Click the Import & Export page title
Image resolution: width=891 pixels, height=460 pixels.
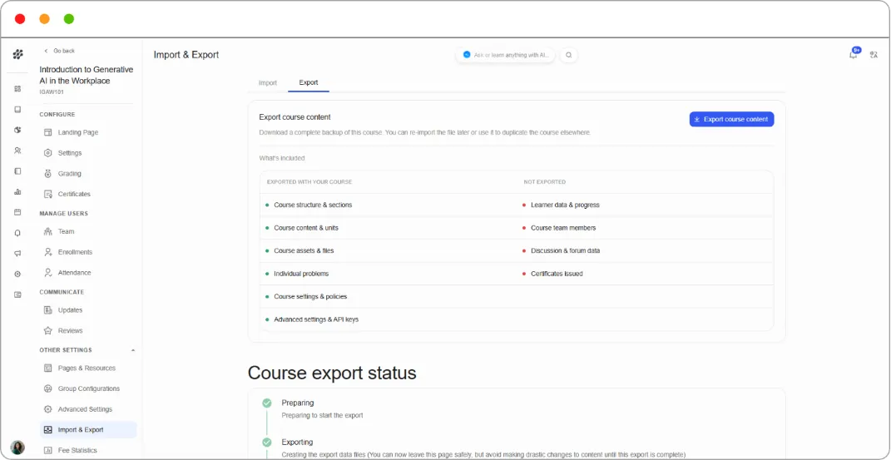click(x=186, y=55)
